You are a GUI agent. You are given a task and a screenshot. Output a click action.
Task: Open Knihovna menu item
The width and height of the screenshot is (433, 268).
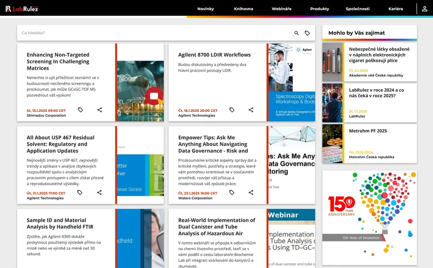(243, 9)
